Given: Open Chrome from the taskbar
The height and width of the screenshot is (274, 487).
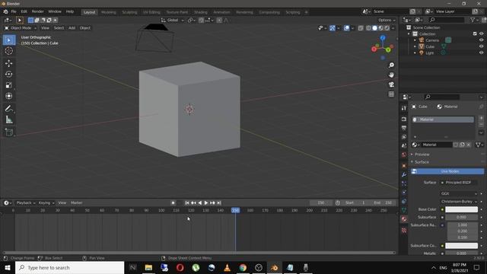Looking at the screenshot, I should [243, 267].
